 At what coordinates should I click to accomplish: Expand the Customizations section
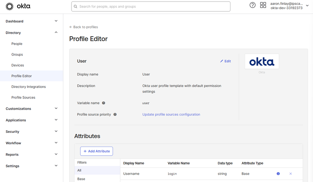(x=56, y=109)
